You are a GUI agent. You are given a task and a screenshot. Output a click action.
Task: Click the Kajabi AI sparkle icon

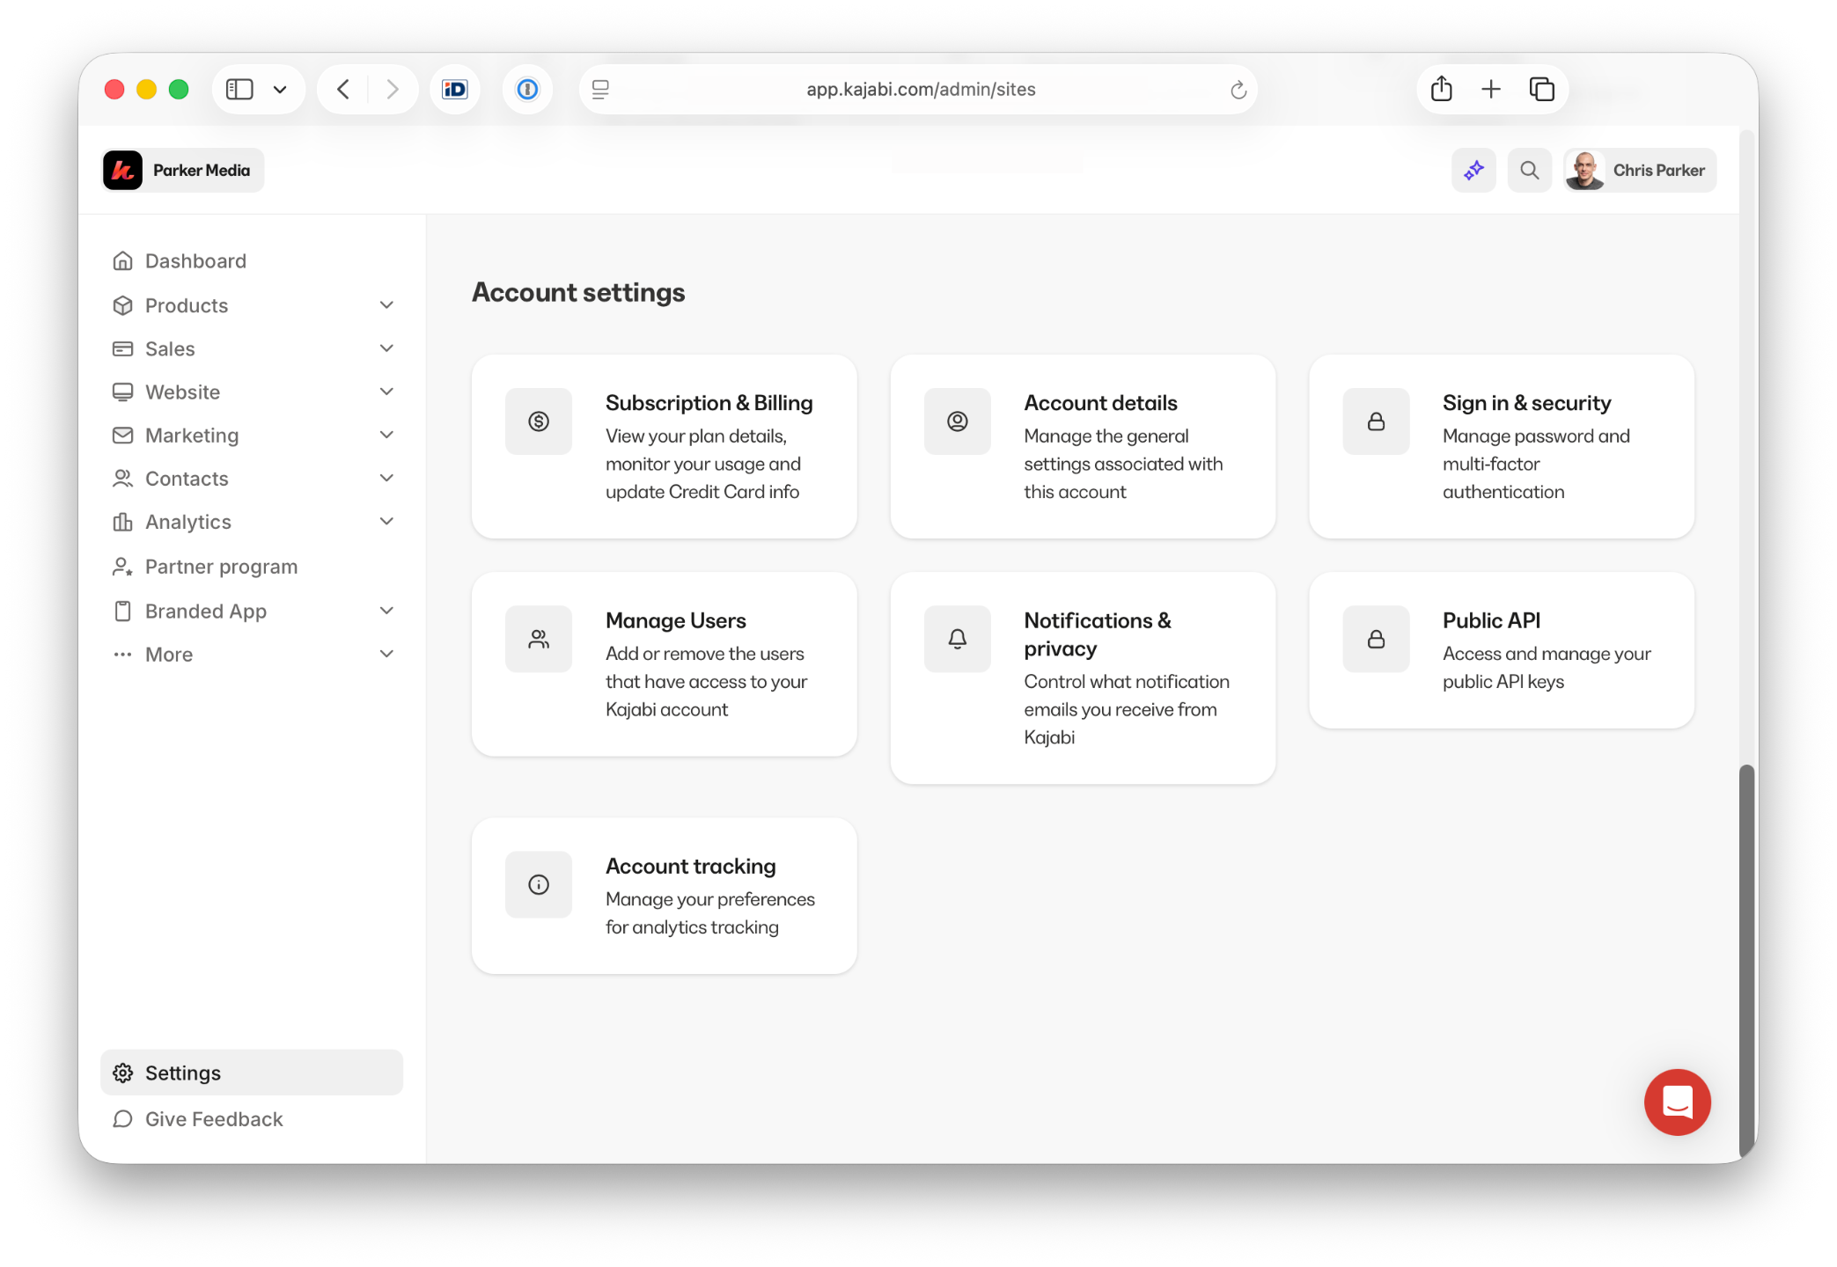click(x=1473, y=170)
